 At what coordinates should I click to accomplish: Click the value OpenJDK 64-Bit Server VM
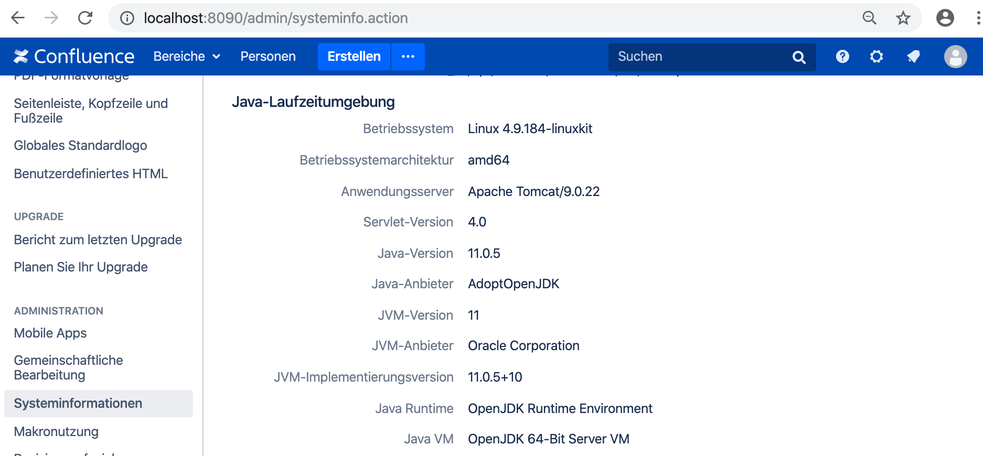pos(549,439)
